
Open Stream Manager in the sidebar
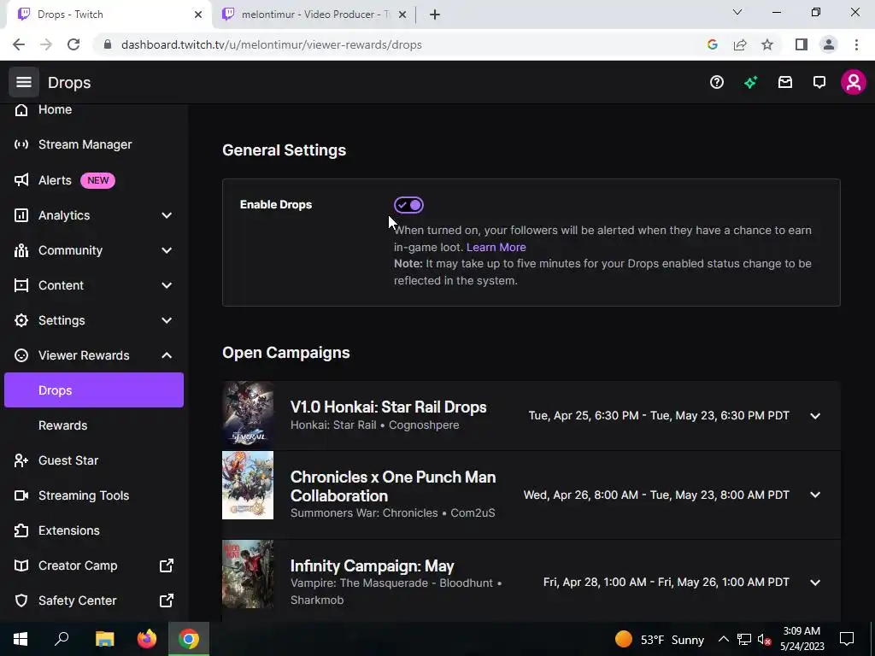click(85, 144)
